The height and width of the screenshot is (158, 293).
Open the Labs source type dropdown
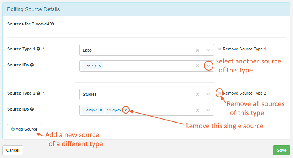pos(209,50)
